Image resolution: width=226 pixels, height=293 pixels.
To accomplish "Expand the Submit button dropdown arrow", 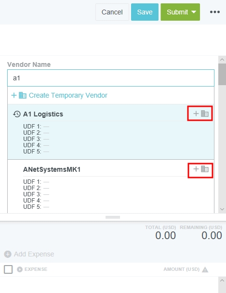I will [x=194, y=12].
